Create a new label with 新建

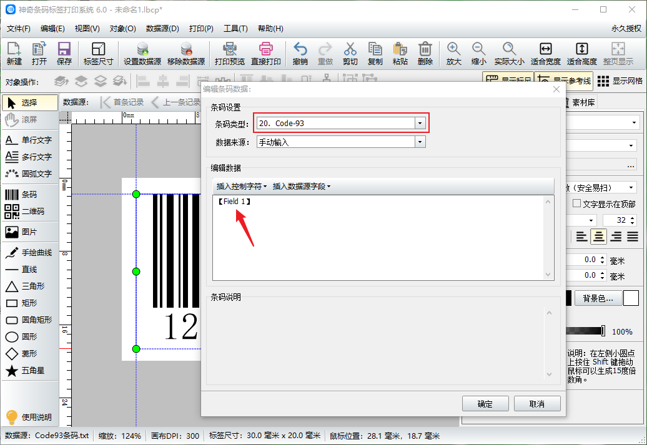(x=14, y=53)
